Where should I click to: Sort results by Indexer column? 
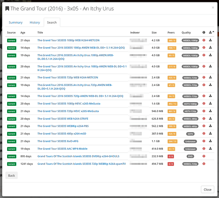[x=135, y=32]
